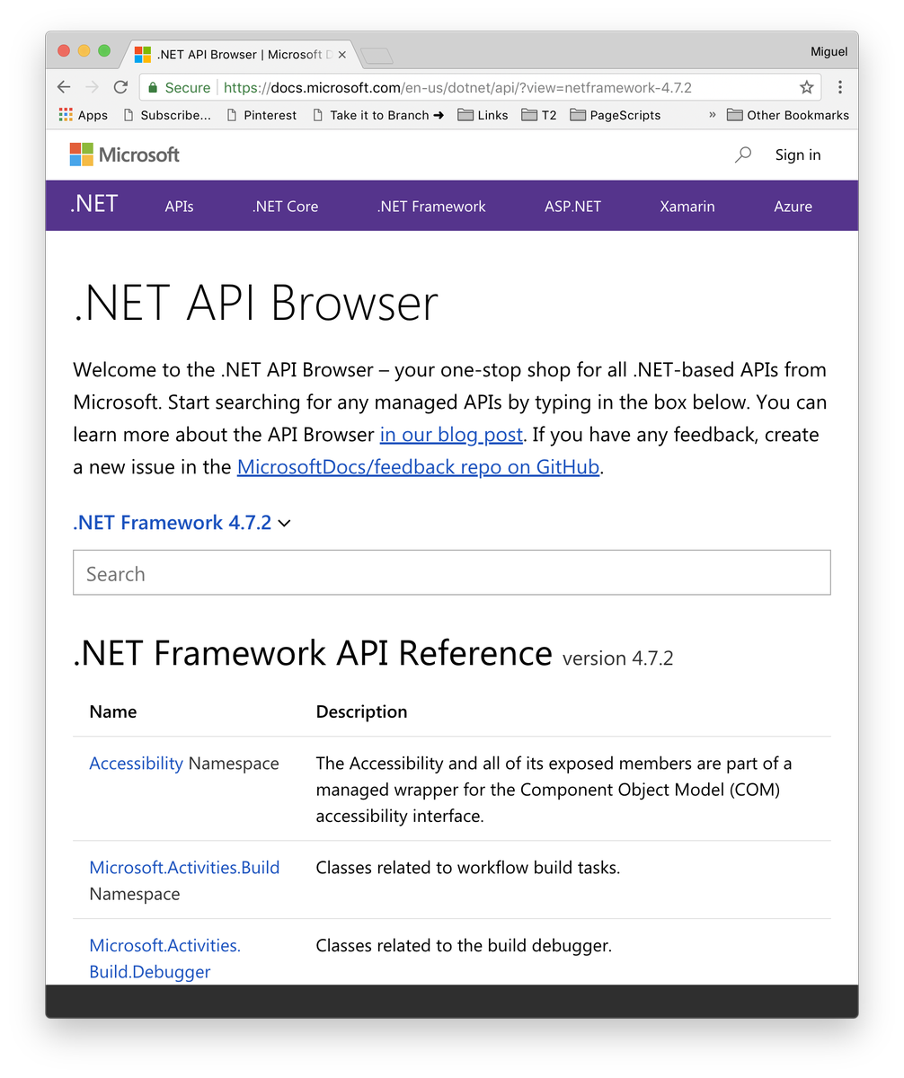The height and width of the screenshot is (1078, 904).
Task: Open the Azure nav item
Action: pyautogui.click(x=793, y=206)
